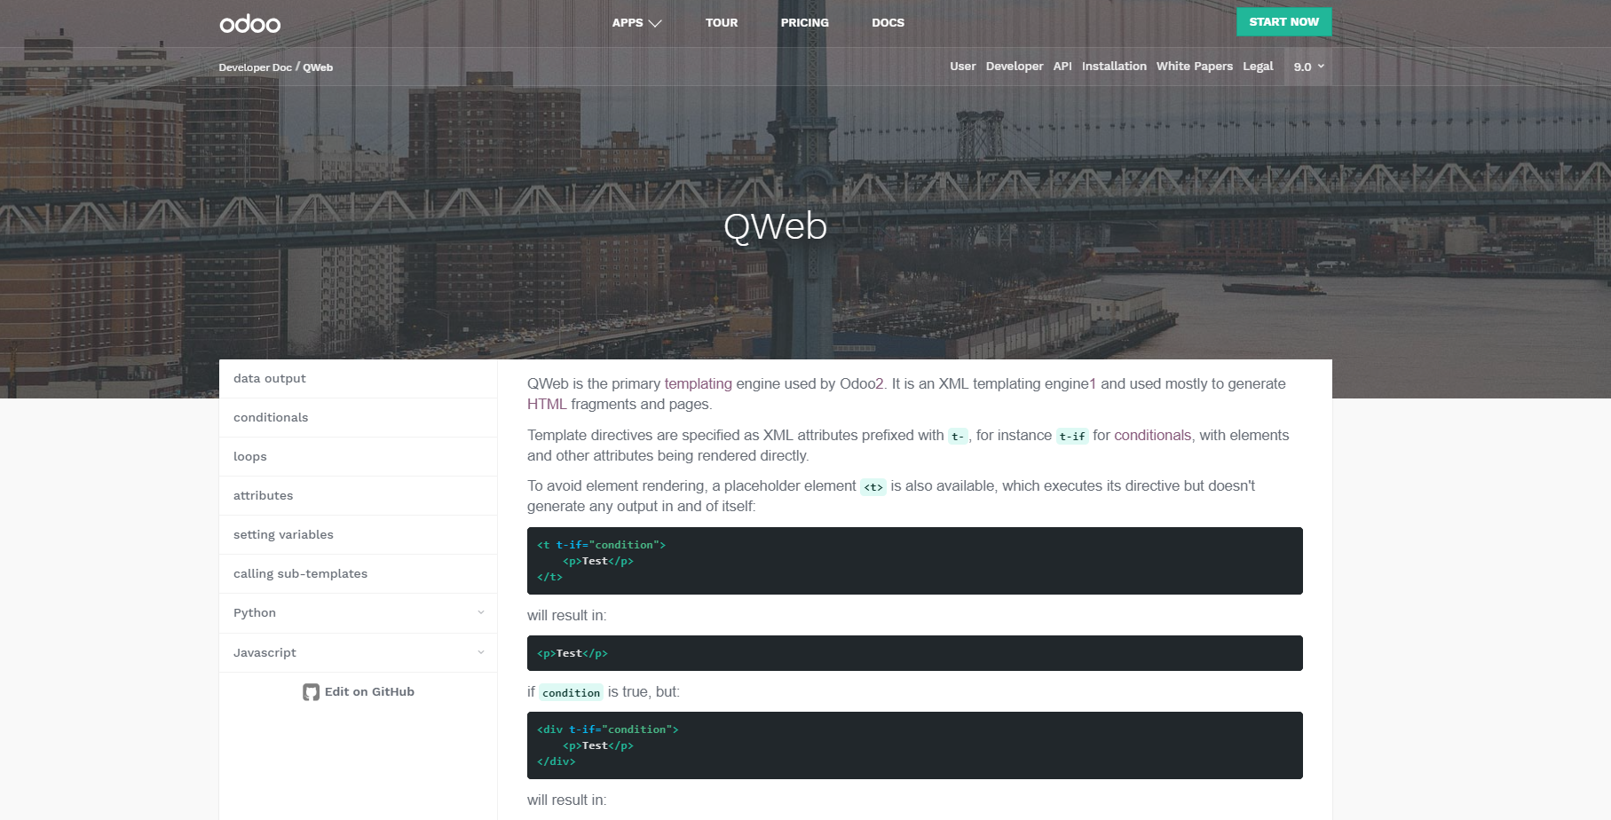Follow the conditionals link in the body text

[1152, 436]
